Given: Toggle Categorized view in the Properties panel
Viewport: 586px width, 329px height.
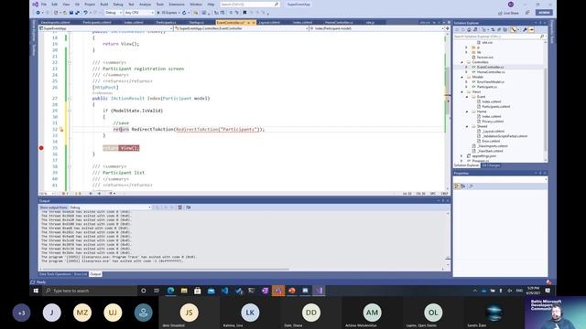Looking at the screenshot, I should 457,186.
